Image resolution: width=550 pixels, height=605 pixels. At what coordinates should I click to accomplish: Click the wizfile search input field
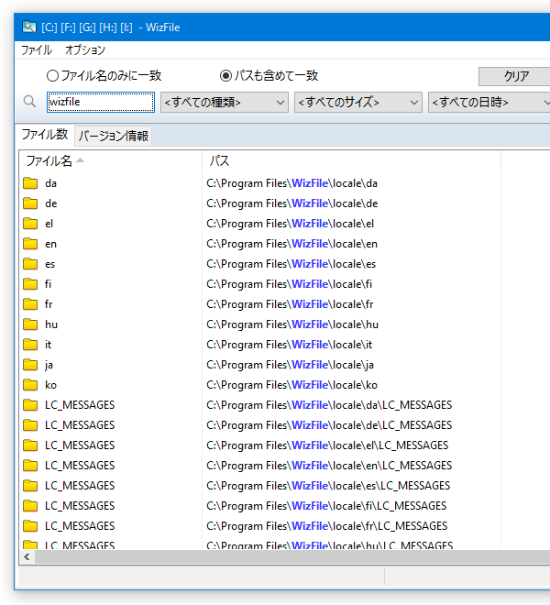tap(101, 103)
